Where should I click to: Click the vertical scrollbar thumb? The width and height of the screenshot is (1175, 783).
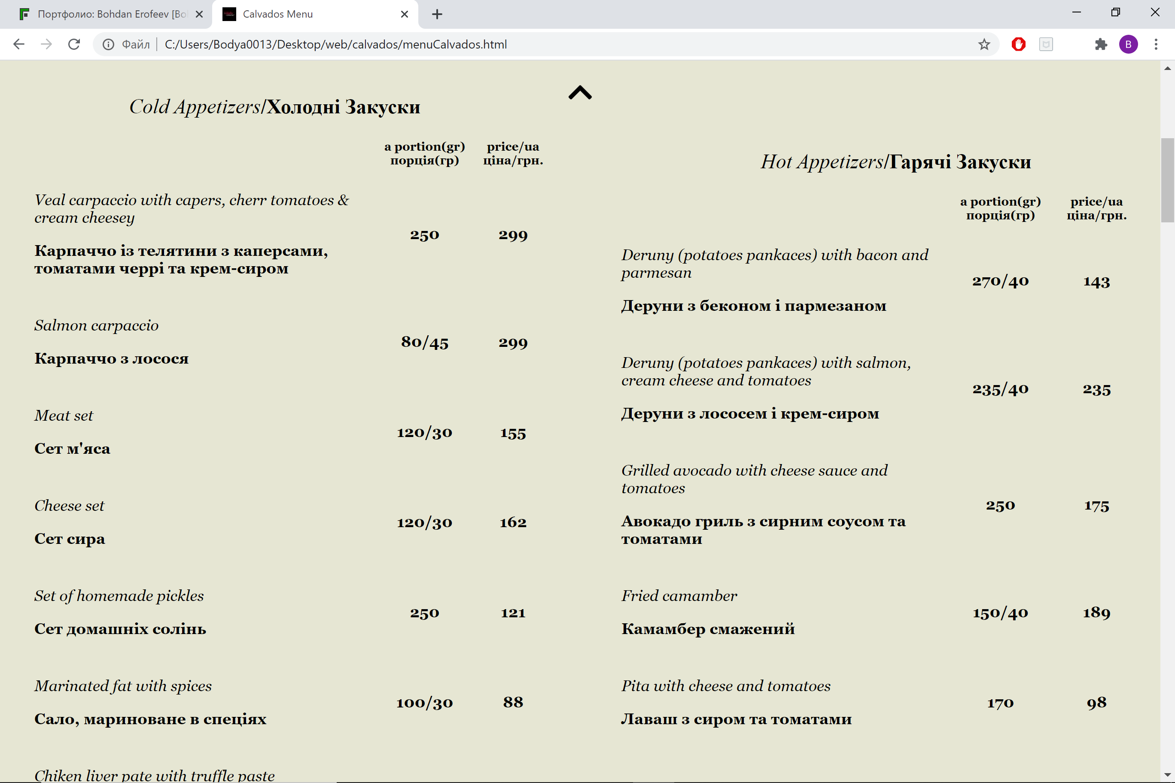pyautogui.click(x=1168, y=180)
